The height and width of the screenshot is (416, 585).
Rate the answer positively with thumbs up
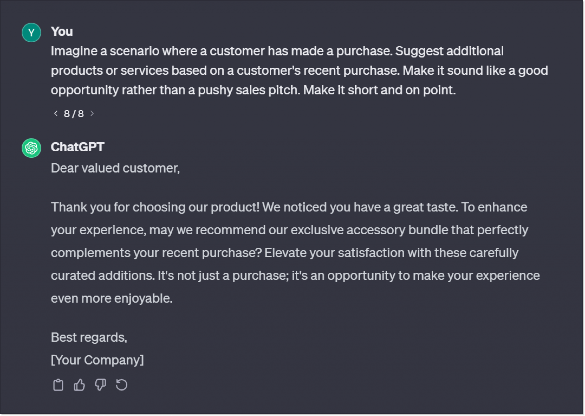[x=79, y=385]
